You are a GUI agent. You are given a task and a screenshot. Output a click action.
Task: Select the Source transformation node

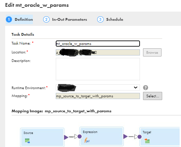coord(42,137)
